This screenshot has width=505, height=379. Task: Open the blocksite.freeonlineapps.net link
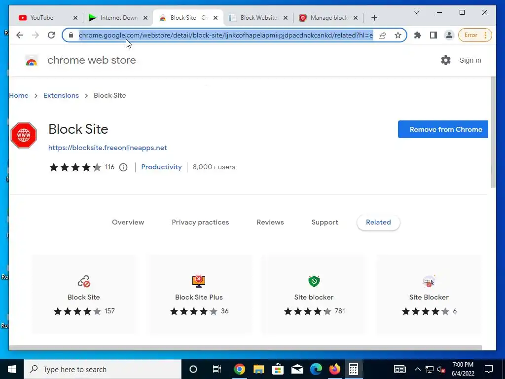pos(108,148)
